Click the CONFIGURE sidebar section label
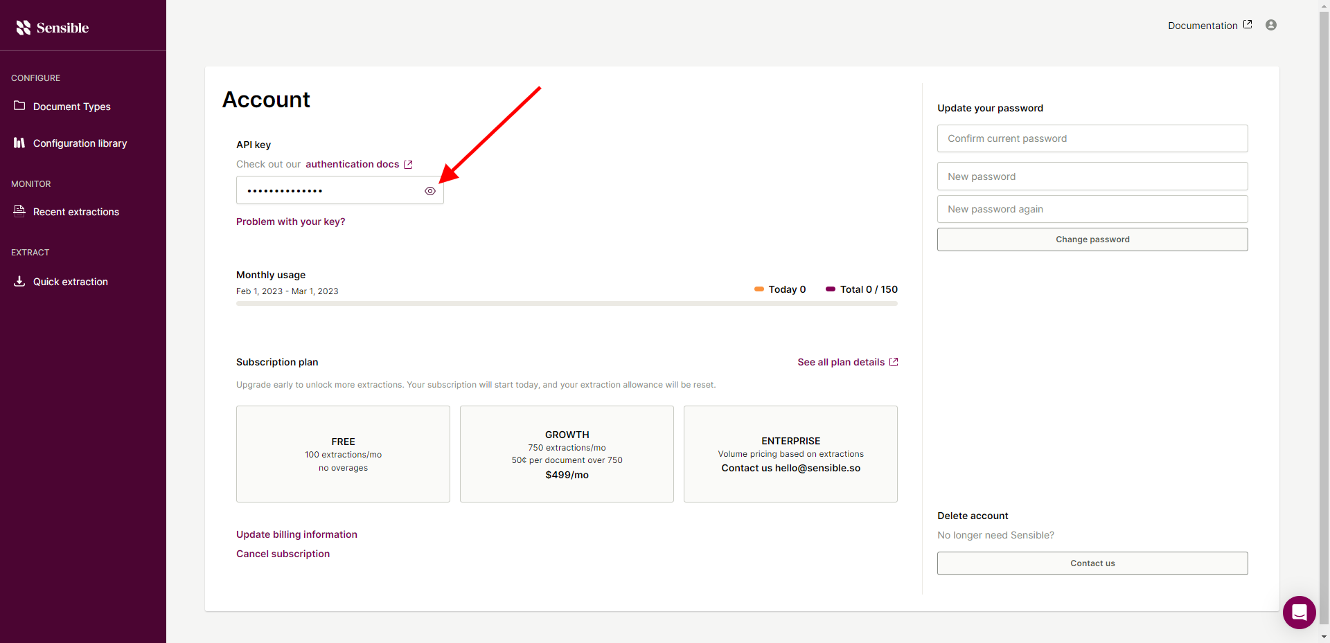Image resolution: width=1330 pixels, height=643 pixels. click(35, 78)
